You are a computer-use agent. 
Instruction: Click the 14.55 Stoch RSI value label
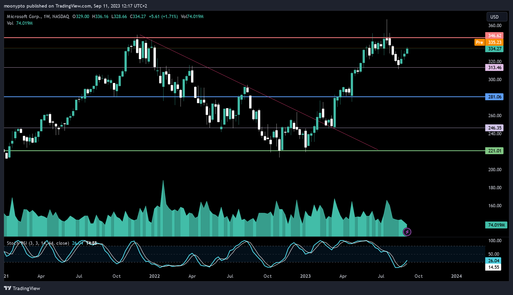[x=493, y=267]
